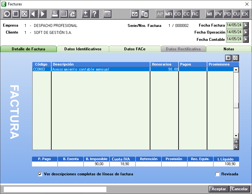Click the MI toolbar button
The image size is (252, 194).
(210, 14)
